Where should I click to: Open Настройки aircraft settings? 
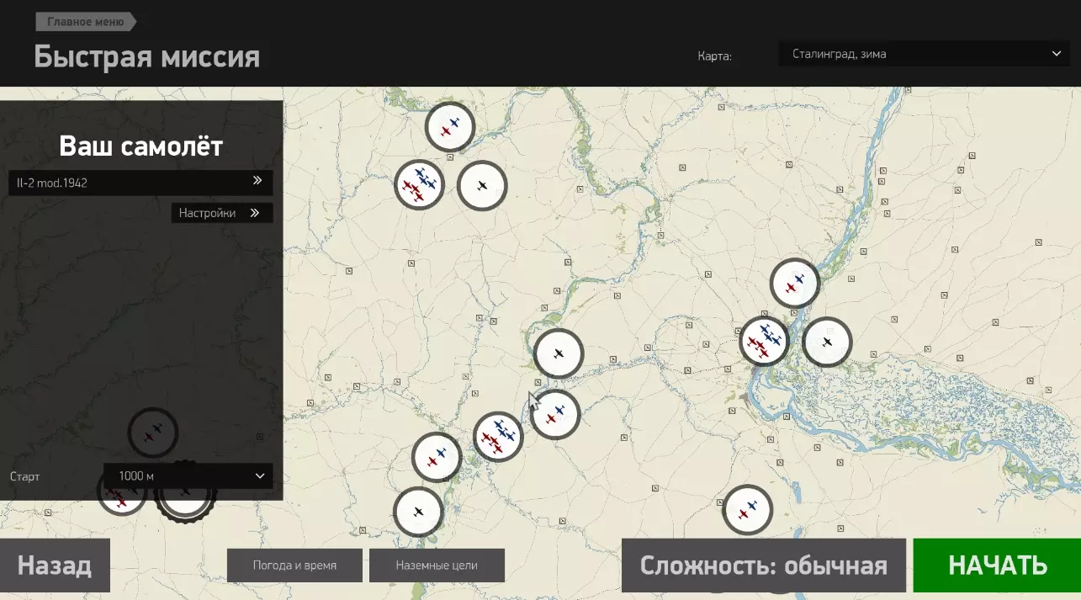222,213
